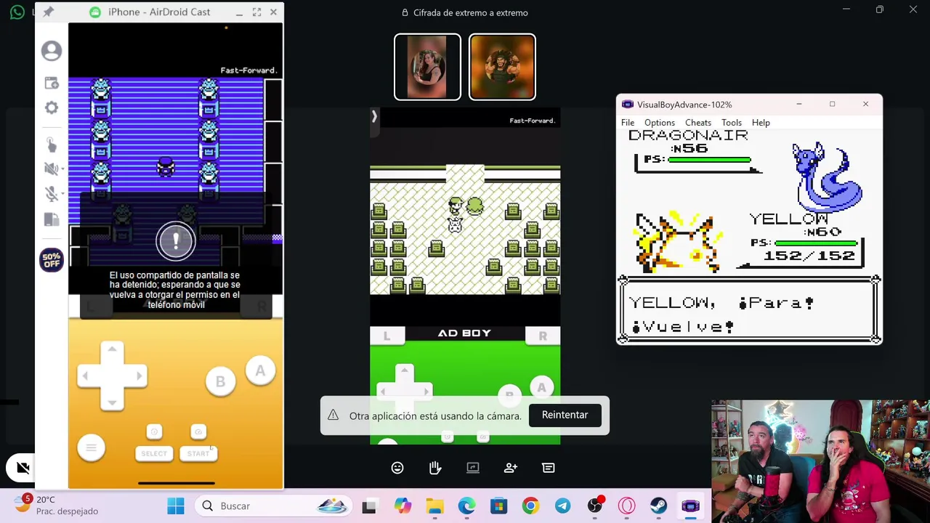Click the share screen icon in call toolbar
Image resolution: width=930 pixels, height=523 pixels.
pyautogui.click(x=473, y=468)
